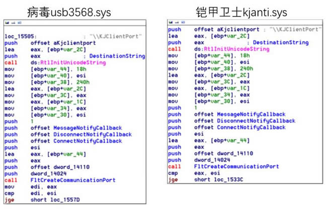Click the node color icon in kjanti.sys block header

[x=170, y=23]
